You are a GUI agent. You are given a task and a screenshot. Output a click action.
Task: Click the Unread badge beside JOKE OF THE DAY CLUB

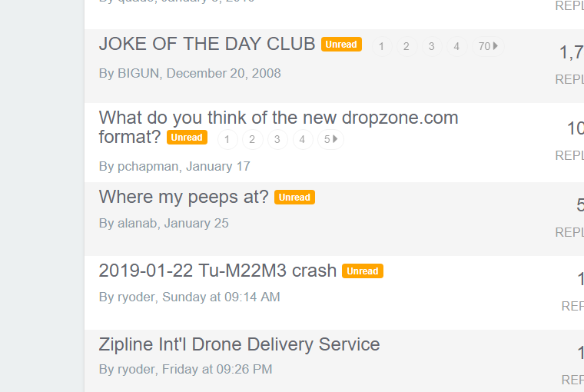pyautogui.click(x=341, y=45)
